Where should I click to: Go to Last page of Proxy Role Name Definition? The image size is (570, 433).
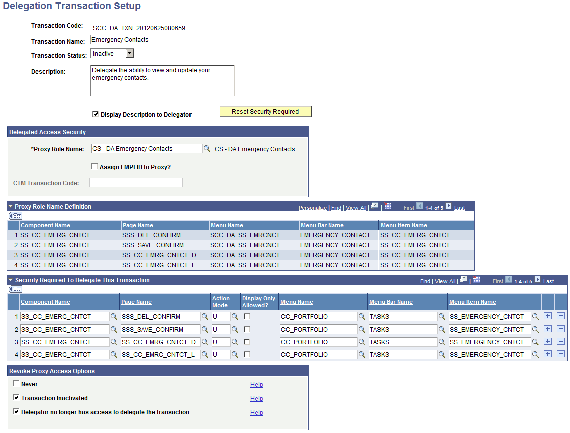pos(459,207)
